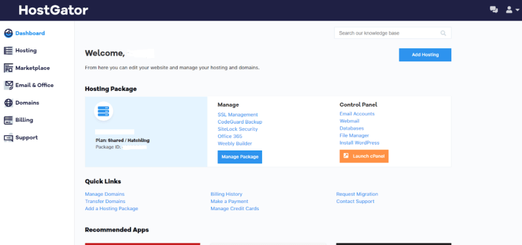522x245 pixels.
Task: Open Manage Credit Cards quick link
Action: [235, 208]
